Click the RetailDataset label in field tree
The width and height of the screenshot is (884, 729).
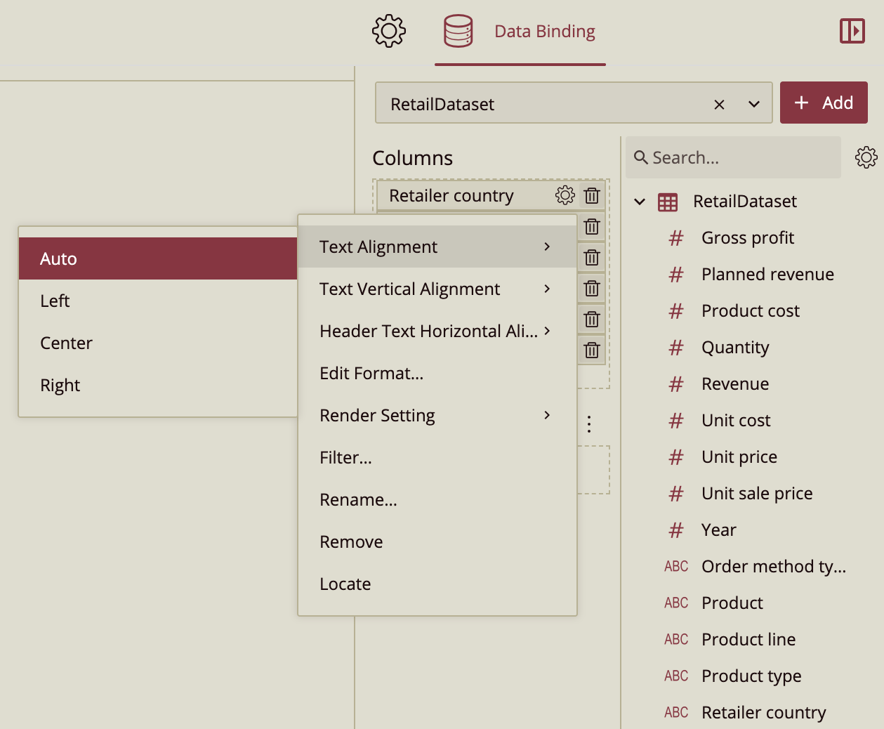pos(745,202)
